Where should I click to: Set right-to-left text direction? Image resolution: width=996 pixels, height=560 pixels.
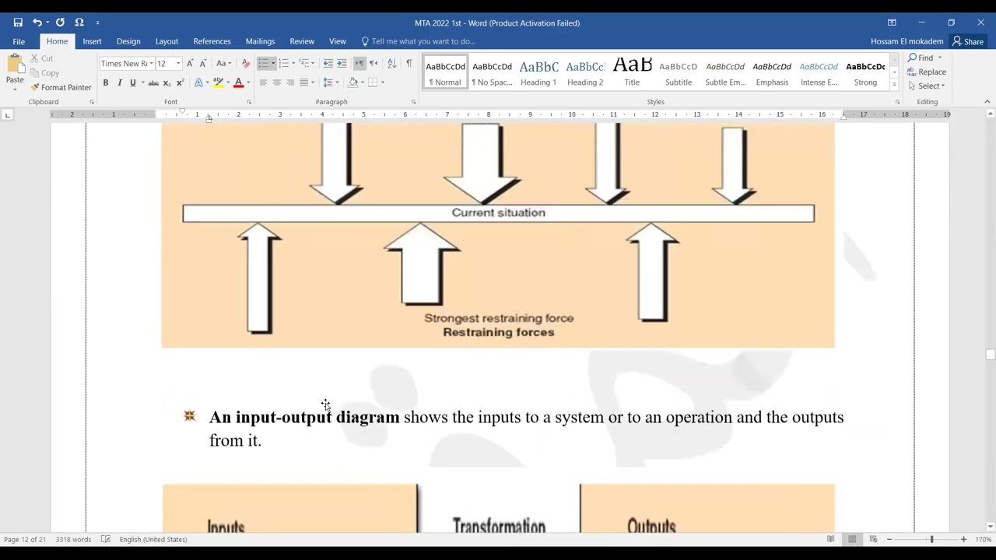click(x=373, y=64)
